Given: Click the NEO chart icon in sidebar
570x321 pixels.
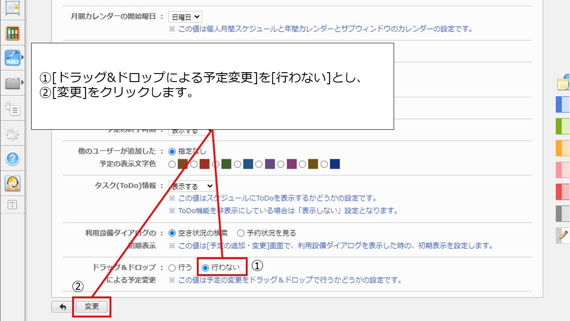Looking at the screenshot, I should [12, 58].
